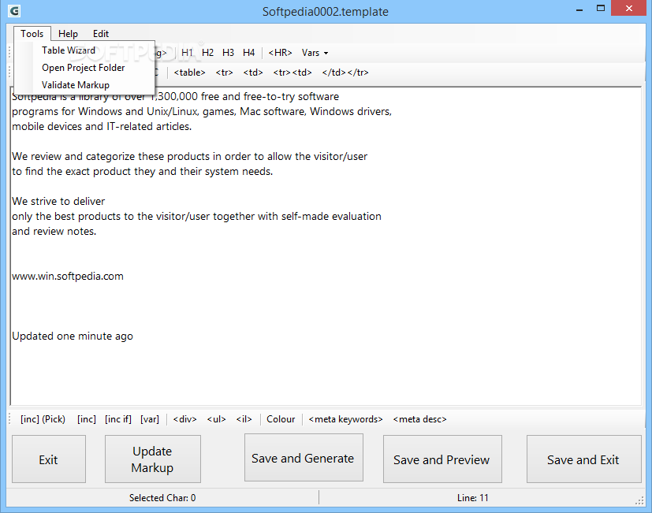
Task: Insert an H4 heading tag
Action: pos(248,53)
